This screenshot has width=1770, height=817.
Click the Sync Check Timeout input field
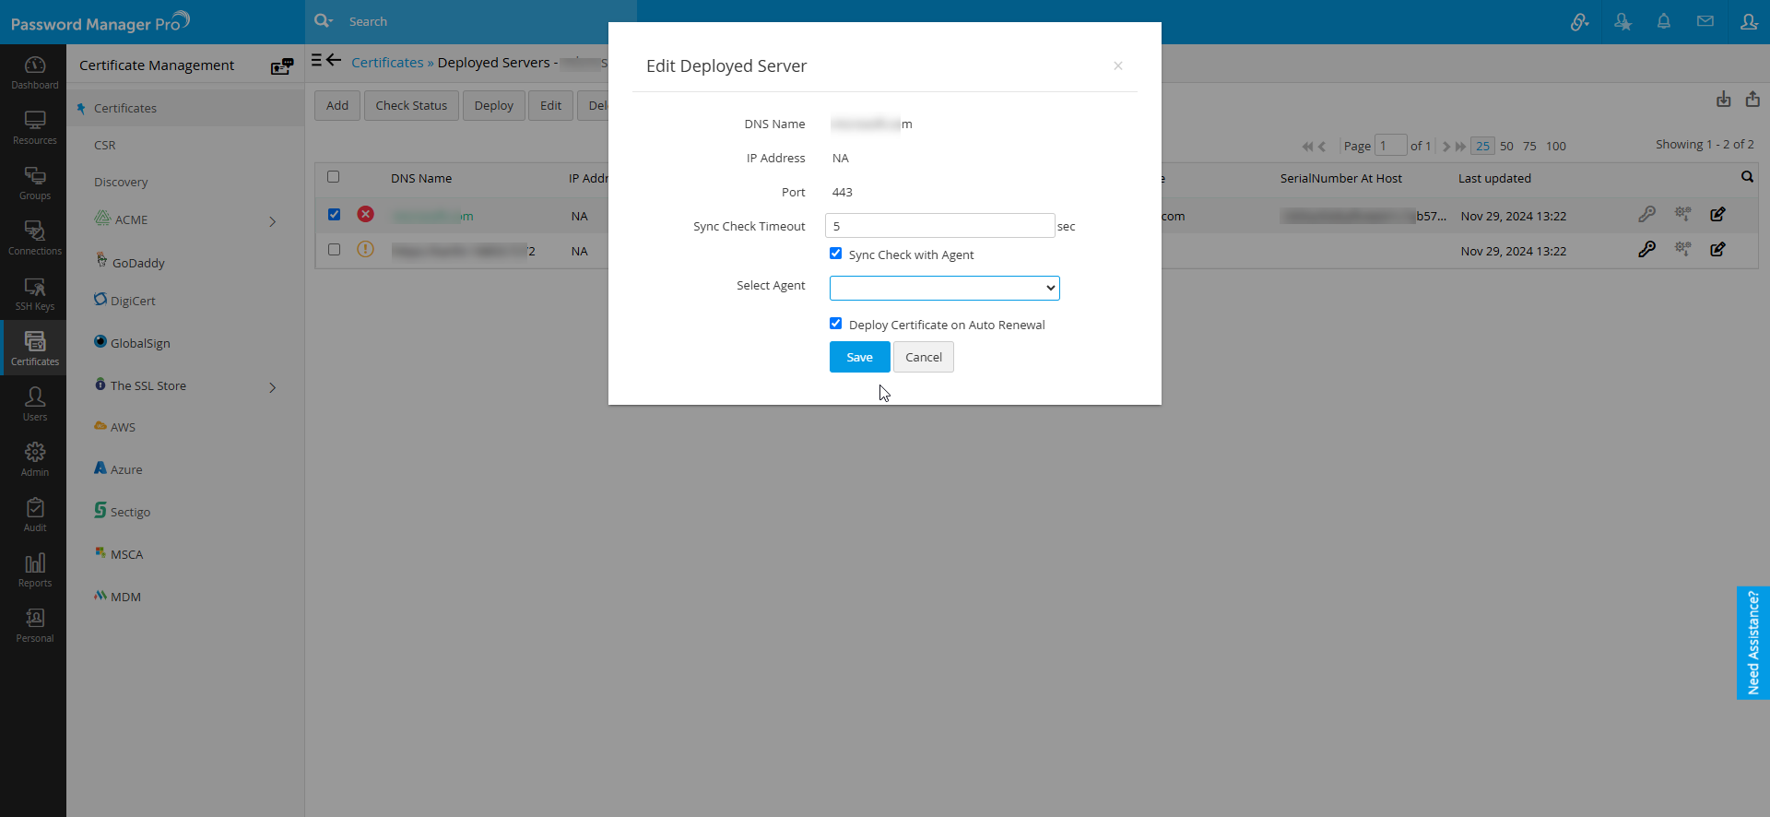click(x=940, y=226)
